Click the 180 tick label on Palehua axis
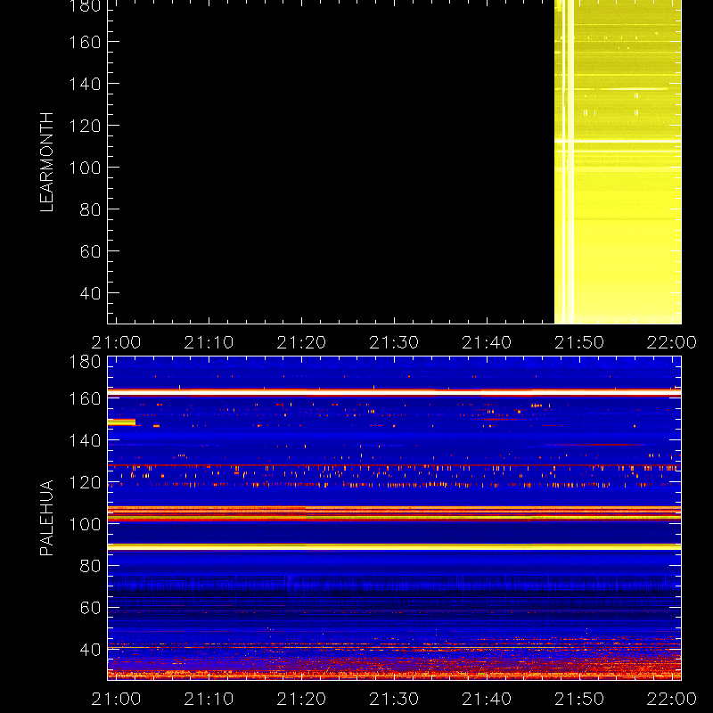The width and height of the screenshot is (713, 713). (85, 362)
